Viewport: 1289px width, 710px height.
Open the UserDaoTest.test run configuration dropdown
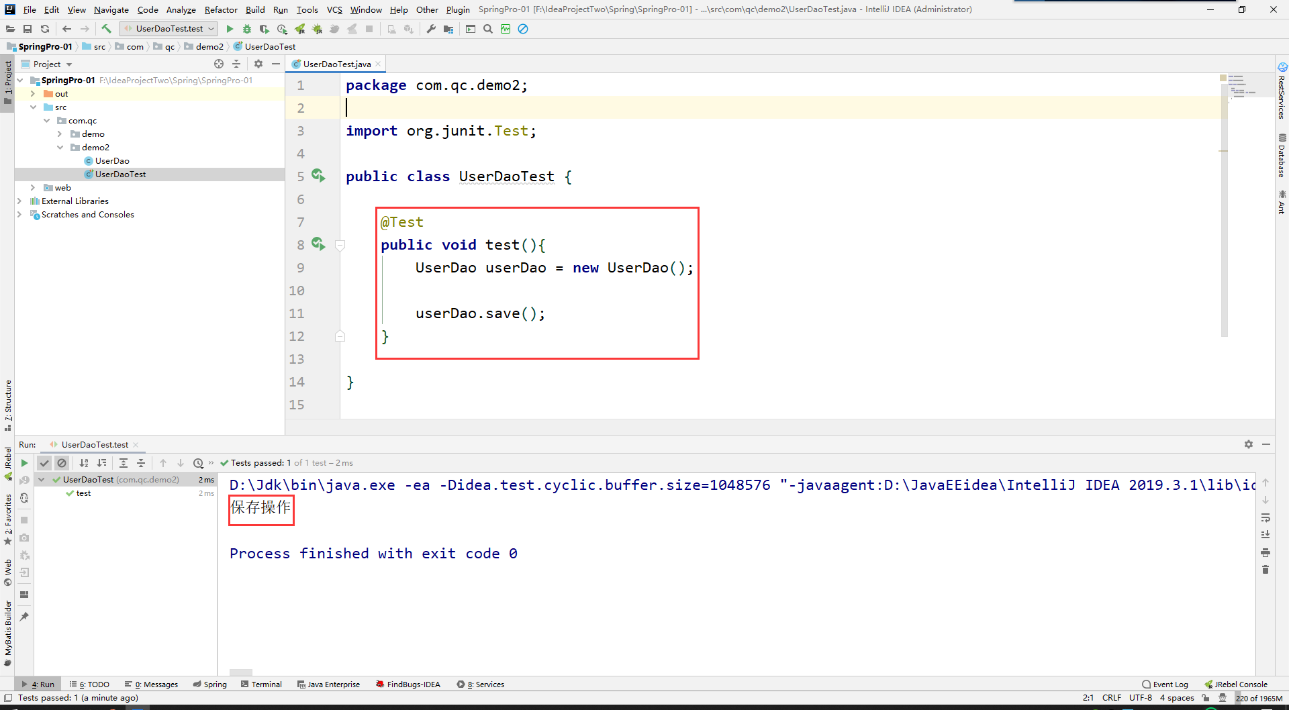[169, 29]
